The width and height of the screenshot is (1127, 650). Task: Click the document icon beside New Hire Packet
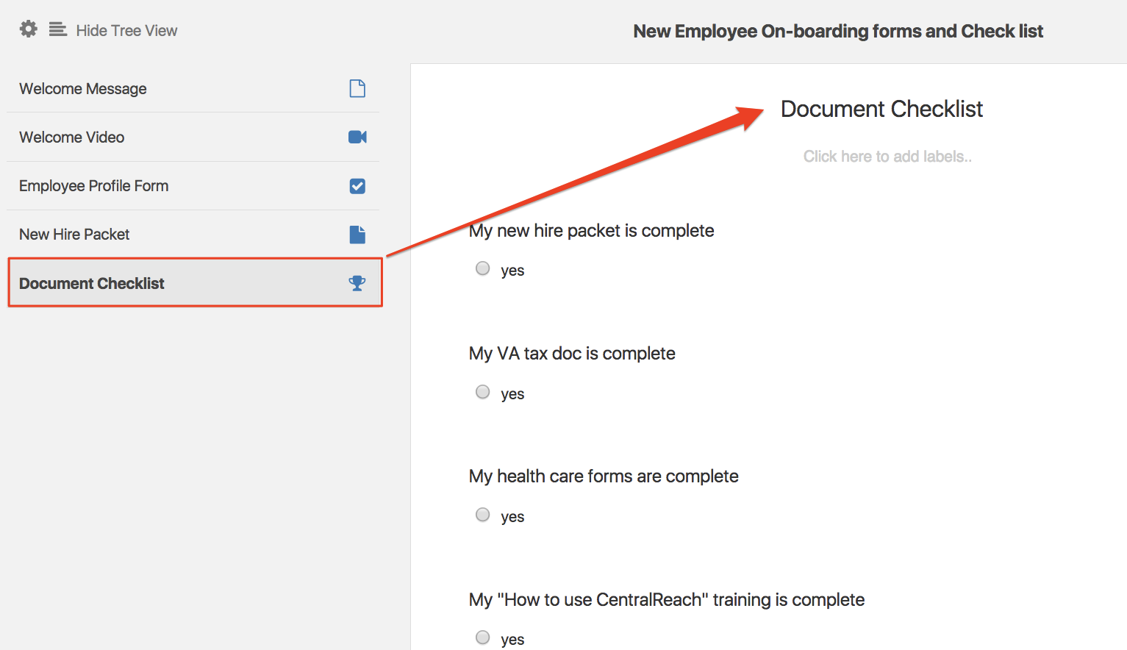coord(357,234)
